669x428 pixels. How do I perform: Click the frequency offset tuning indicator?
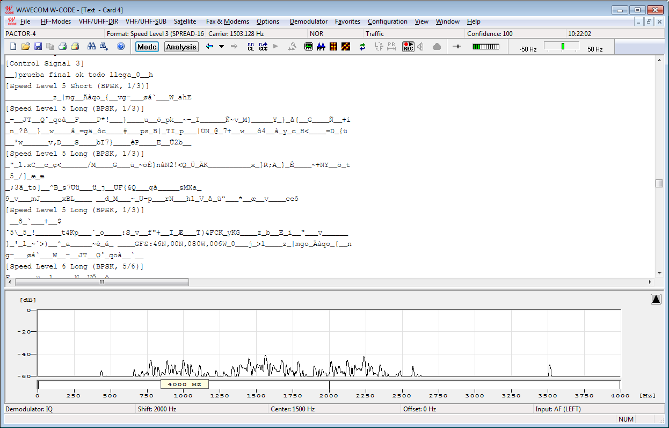(562, 47)
